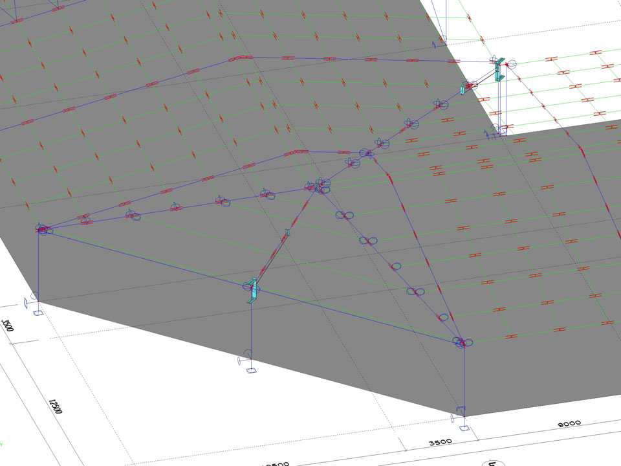
Task: Pick the small cyan section on the hip rafter near the rear column
Action: pos(463,90)
